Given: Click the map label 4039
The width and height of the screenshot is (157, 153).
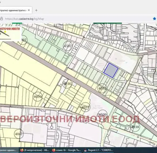Looking at the screenshot, I should pyautogui.click(x=37, y=97).
